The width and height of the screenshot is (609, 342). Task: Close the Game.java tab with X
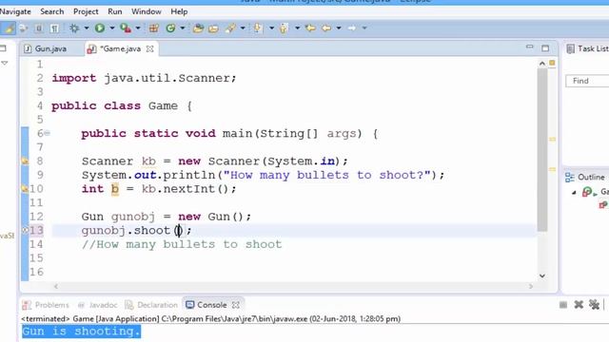(x=150, y=48)
